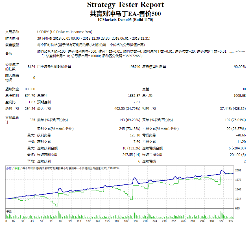Select the parameter string starting with 顺势加仓间隔=100
251x225 pixels.
pyautogui.click(x=141, y=54)
